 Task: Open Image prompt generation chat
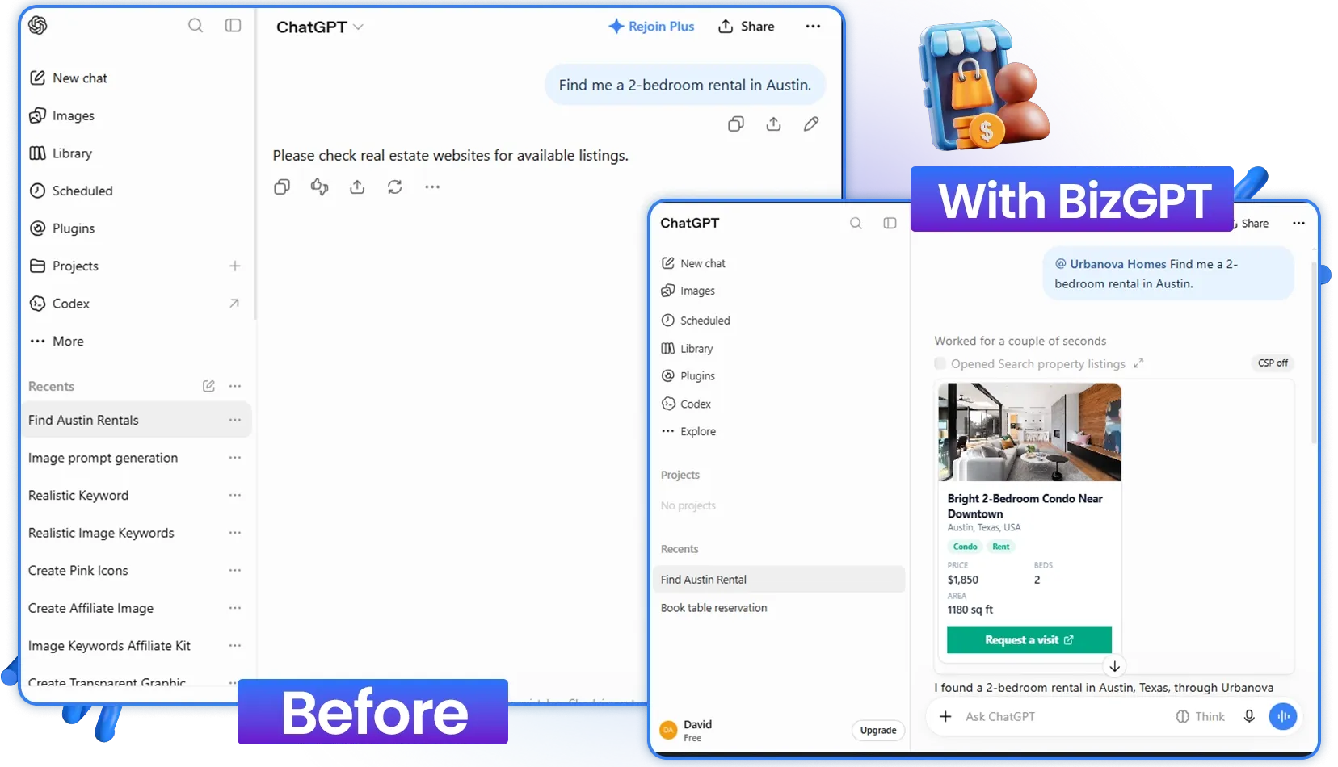click(x=103, y=458)
